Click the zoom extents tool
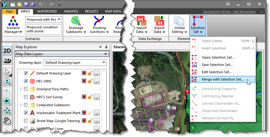Screen dimensions: 270x137 7,111
